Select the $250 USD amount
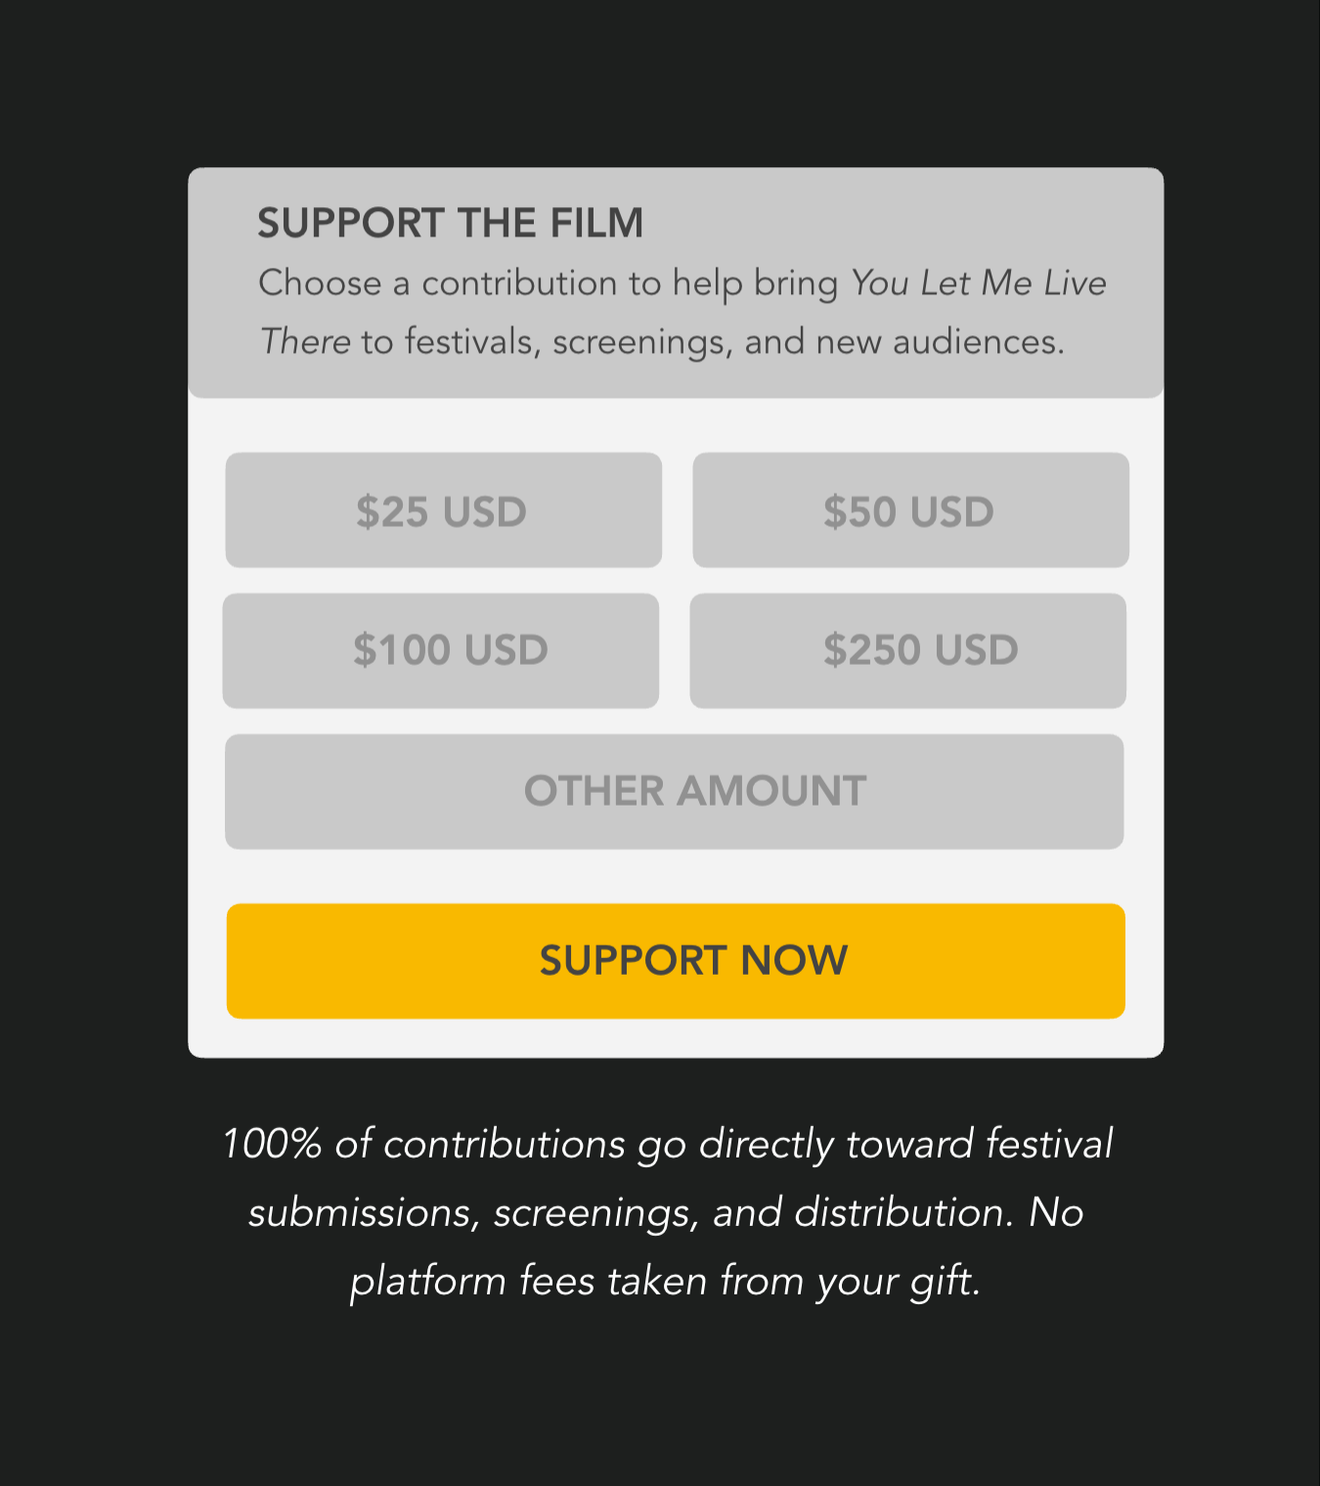 click(907, 651)
